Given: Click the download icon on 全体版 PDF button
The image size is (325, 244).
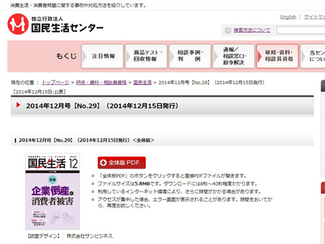Looking at the screenshot, I should pos(103,162).
